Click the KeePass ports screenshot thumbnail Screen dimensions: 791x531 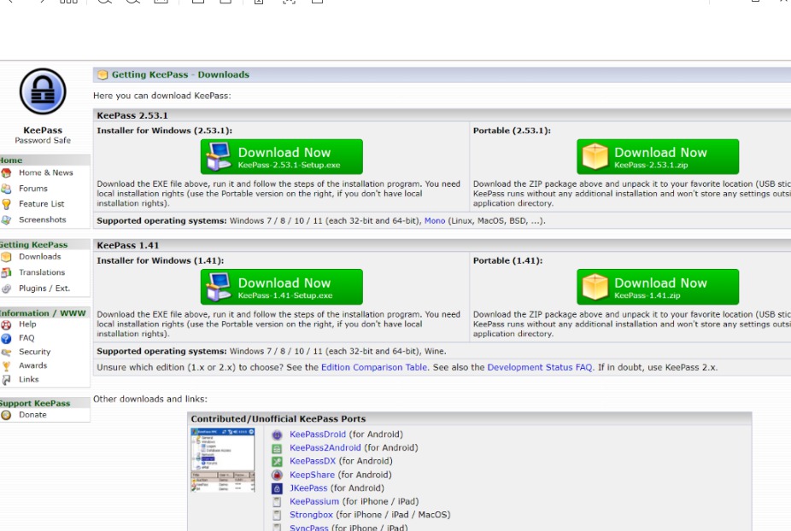point(222,460)
